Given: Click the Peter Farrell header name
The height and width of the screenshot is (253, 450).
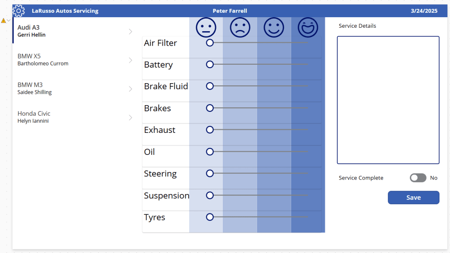Looking at the screenshot, I should point(230,11).
